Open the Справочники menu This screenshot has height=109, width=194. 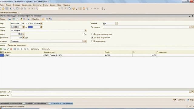click(x=26, y=5)
